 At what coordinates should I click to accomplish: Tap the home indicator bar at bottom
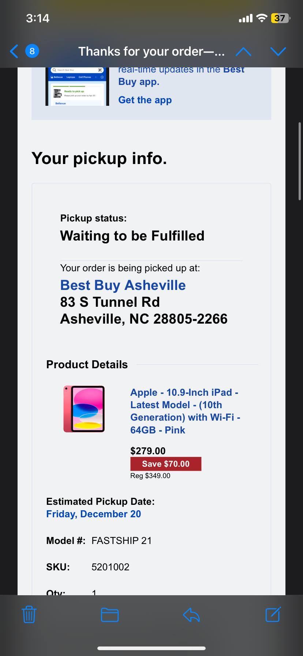point(151,648)
